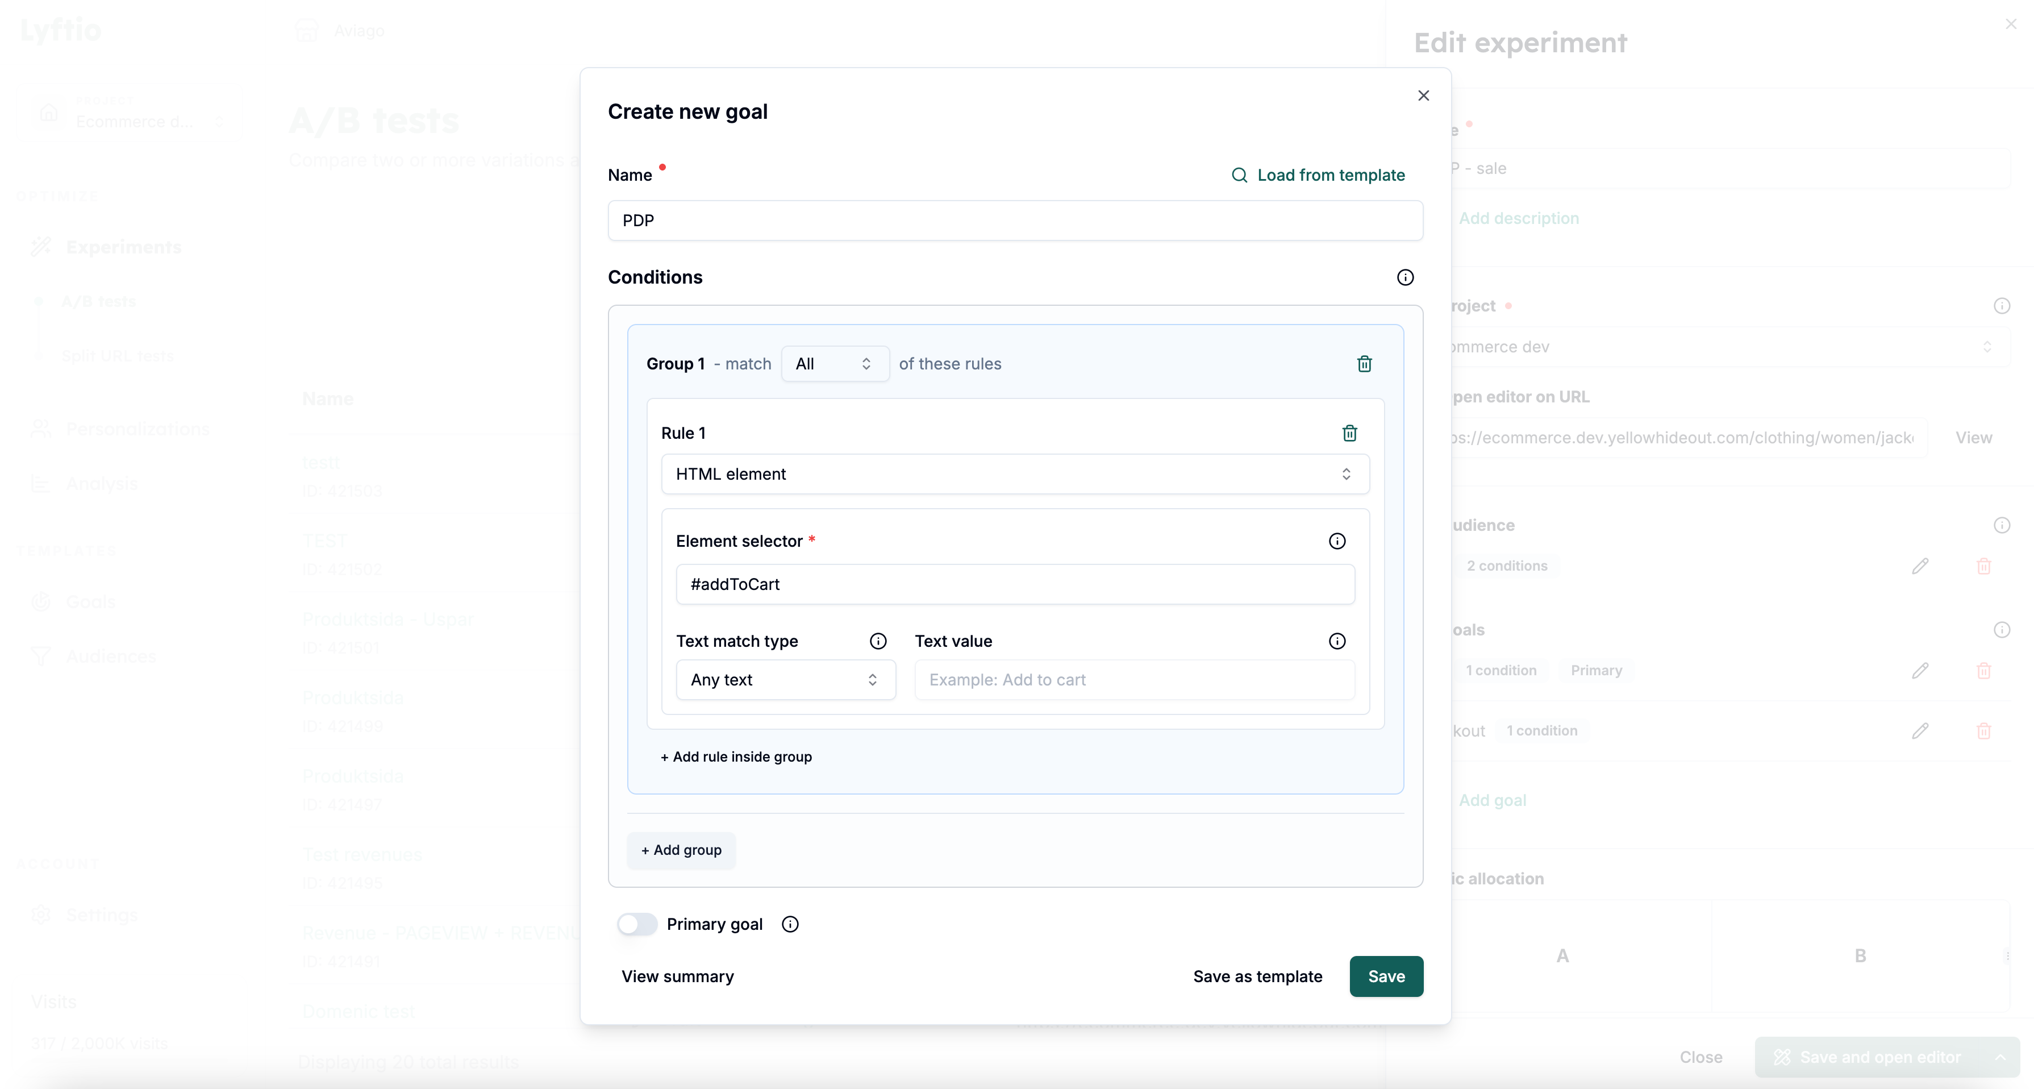Show Element selector info tooltip icon
Image resolution: width=2034 pixels, height=1089 pixels.
pyautogui.click(x=1337, y=541)
